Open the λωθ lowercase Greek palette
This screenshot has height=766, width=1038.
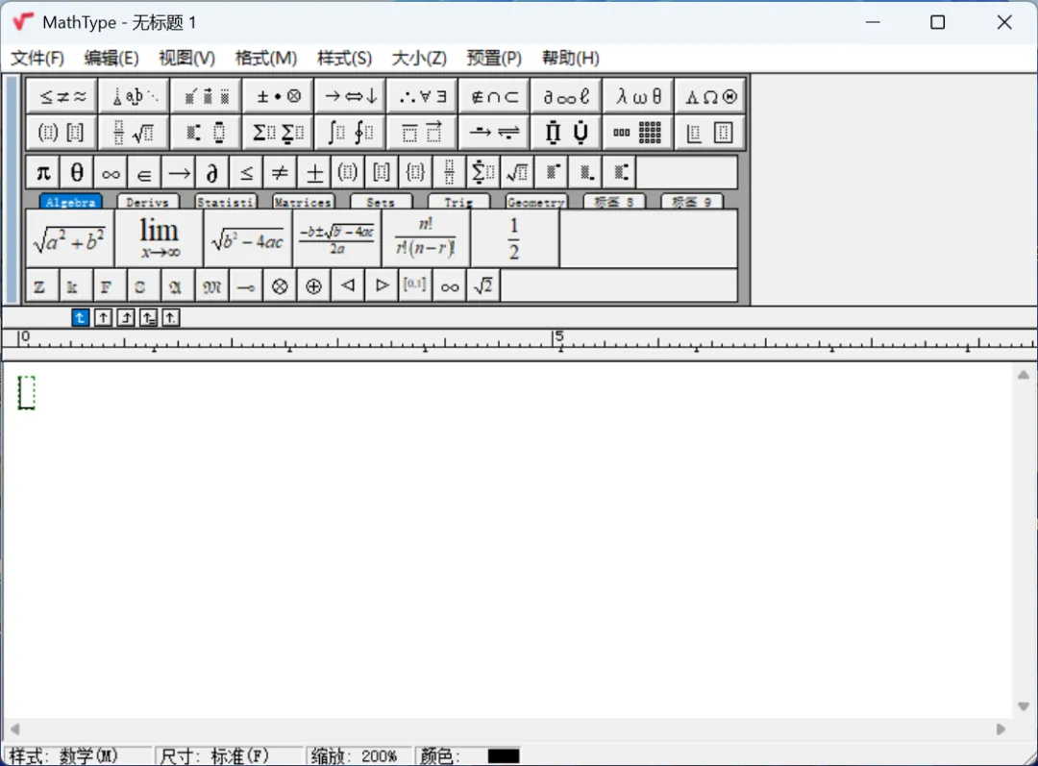tap(638, 97)
